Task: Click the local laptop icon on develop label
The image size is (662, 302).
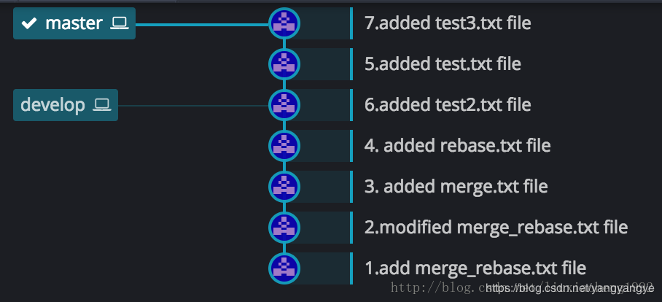Action: pyautogui.click(x=101, y=105)
